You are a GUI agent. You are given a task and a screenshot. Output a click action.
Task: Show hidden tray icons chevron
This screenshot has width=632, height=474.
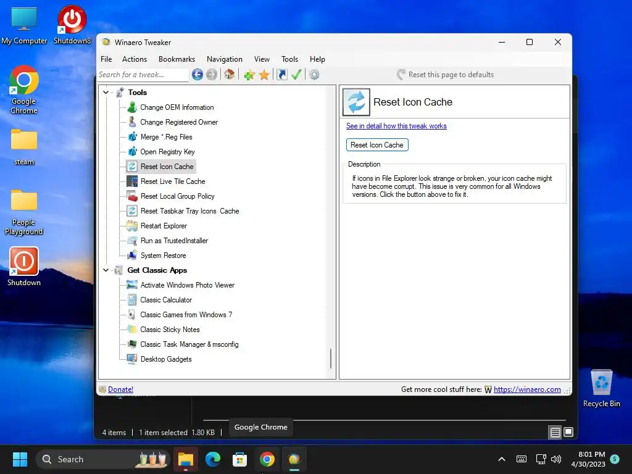pos(502,459)
